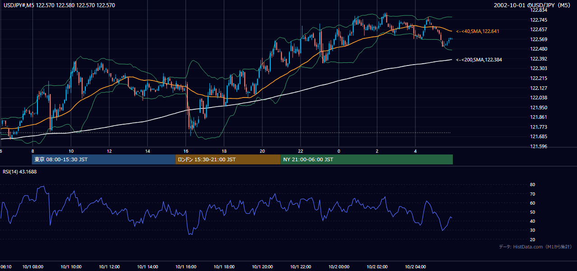
Task: Click price axis value 121.773
Action: click(x=539, y=127)
